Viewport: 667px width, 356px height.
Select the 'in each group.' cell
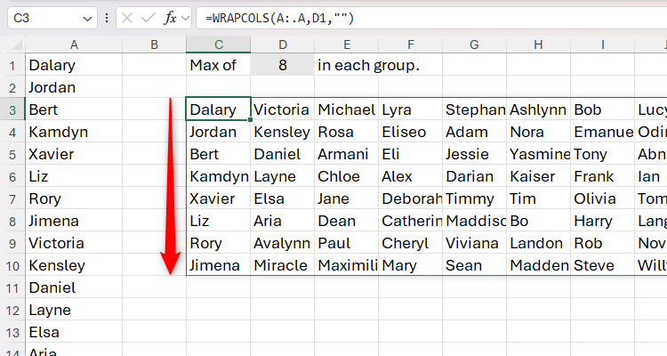coord(347,65)
